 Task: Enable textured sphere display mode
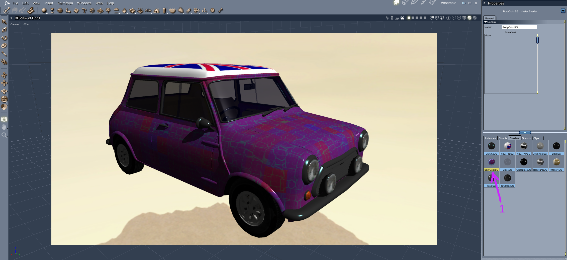[475, 18]
